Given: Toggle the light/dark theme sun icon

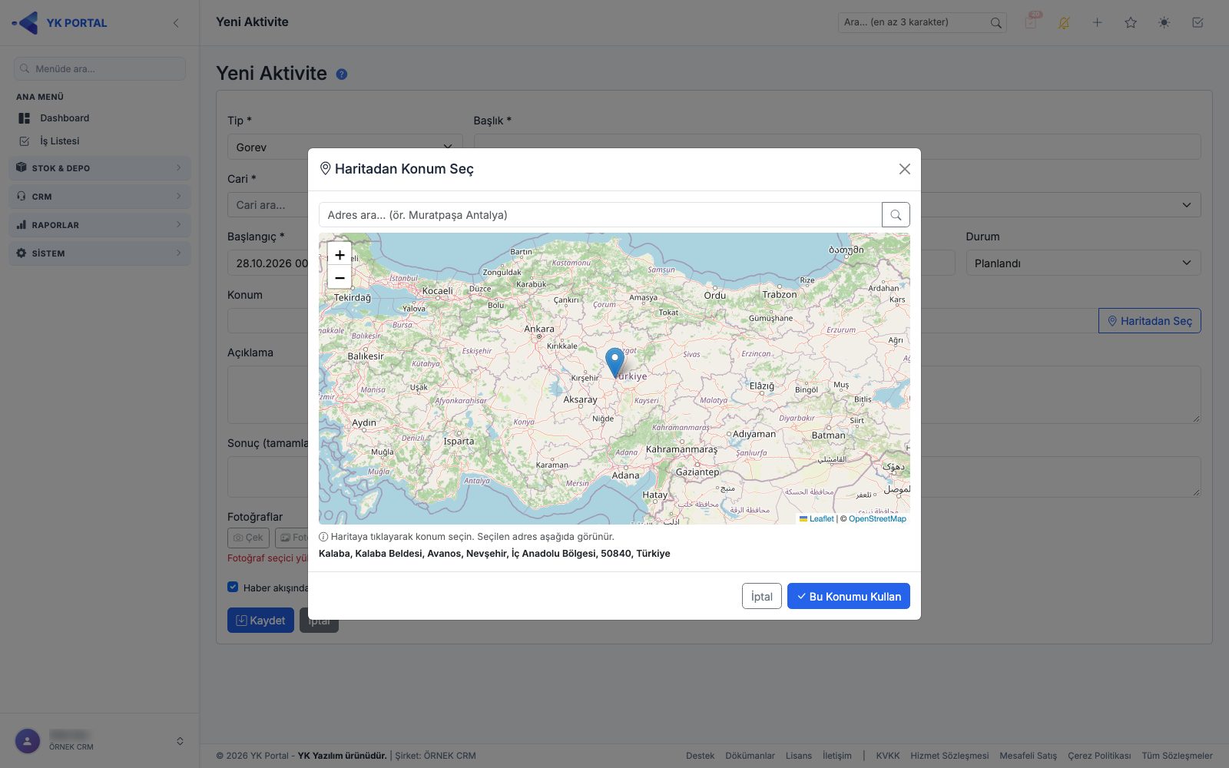Looking at the screenshot, I should (x=1164, y=22).
